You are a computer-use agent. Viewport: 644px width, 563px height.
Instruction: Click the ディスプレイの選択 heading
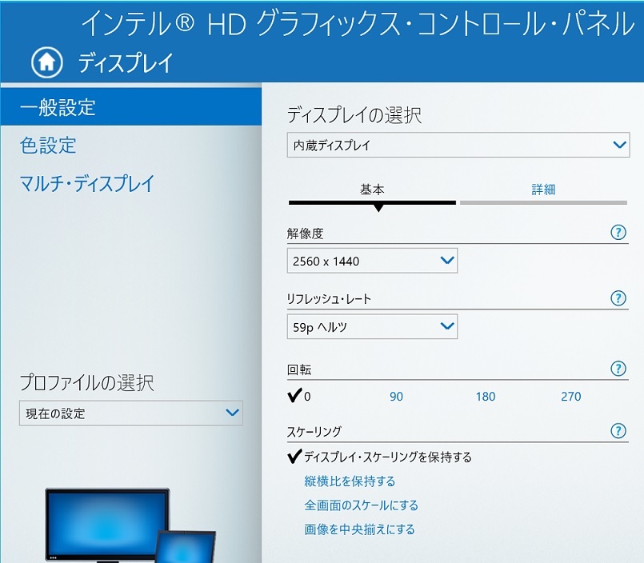click(354, 115)
